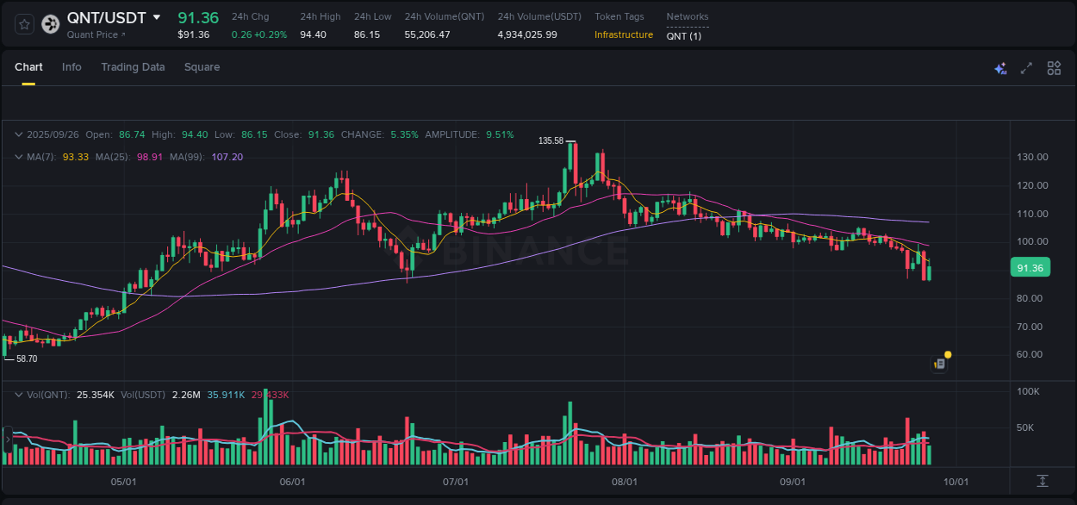
Task: Open the Trading Data tab
Action: coord(133,66)
